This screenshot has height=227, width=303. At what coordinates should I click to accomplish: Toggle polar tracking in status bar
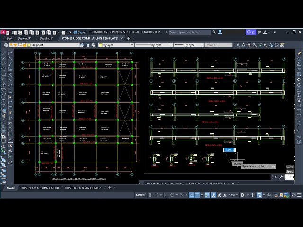172,195
